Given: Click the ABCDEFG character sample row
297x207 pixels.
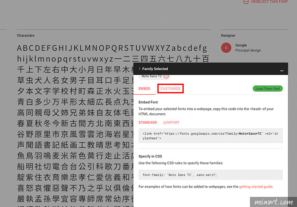Looking at the screenshot, I should tap(112, 48).
